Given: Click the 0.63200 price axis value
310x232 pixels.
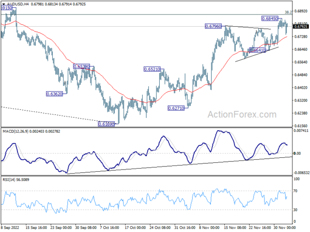Looking at the screenshot, I should [301, 101].
